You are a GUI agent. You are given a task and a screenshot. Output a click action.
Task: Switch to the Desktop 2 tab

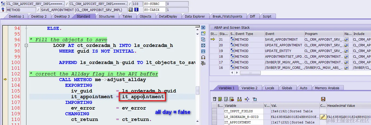coord(39,16)
